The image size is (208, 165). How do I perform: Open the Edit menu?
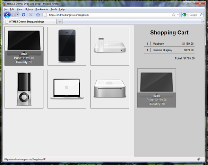[12, 9]
